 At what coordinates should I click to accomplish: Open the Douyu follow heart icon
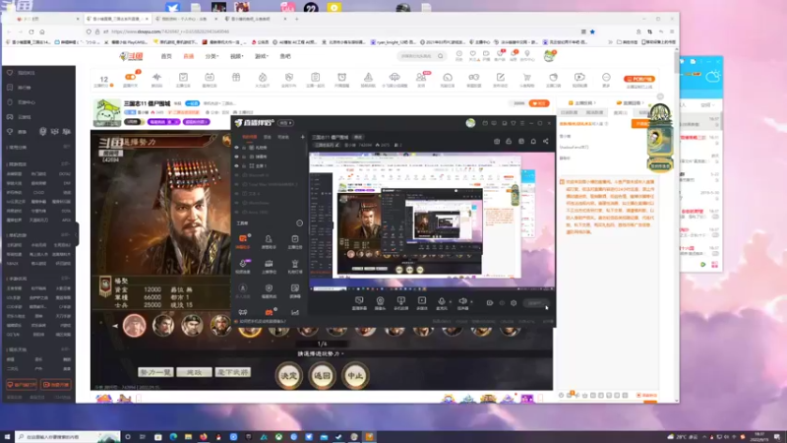pyautogui.click(x=473, y=55)
